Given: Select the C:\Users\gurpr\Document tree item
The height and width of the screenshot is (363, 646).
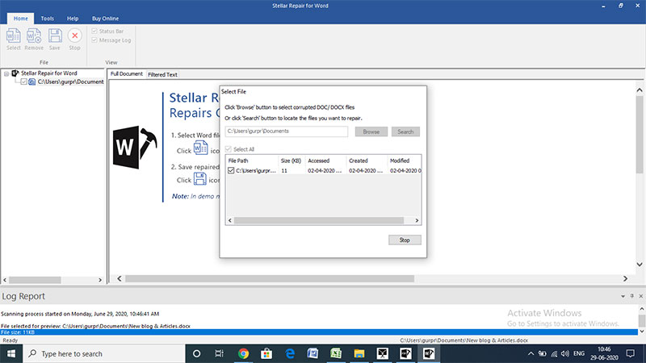Looking at the screenshot, I should pos(70,82).
